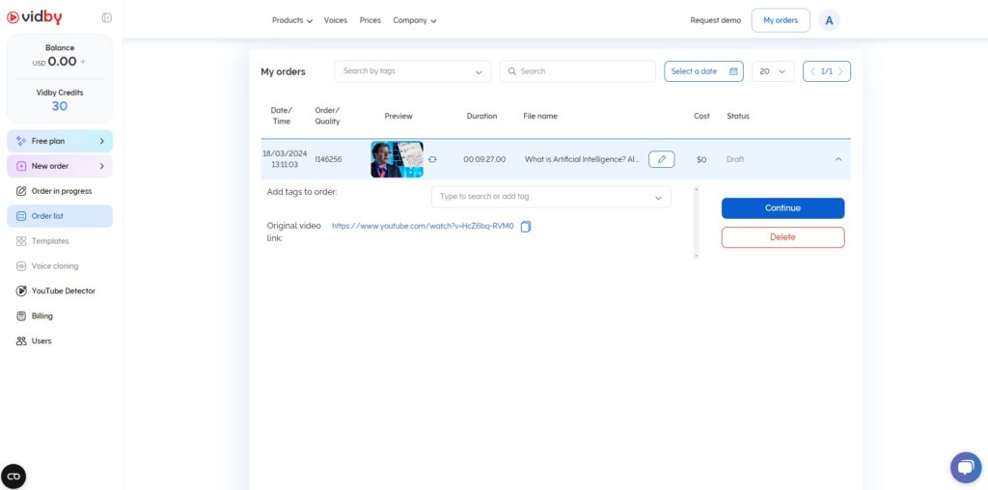Viewport: 988px width, 490px height.
Task: Click the Request demo link
Action: coord(715,20)
